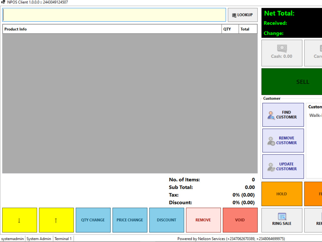This screenshot has width=322, height=242.
Task: Click the Ring Sale search icon
Action: 282,217
